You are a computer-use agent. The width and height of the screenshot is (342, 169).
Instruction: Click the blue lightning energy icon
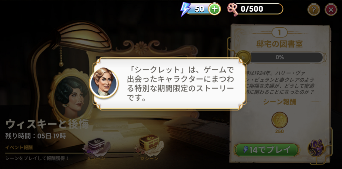[185, 9]
